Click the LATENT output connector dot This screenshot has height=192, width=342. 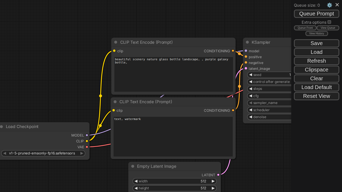(218, 175)
